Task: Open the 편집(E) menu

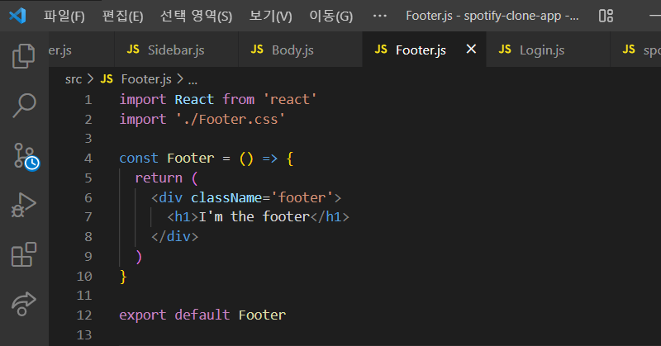Action: [122, 16]
